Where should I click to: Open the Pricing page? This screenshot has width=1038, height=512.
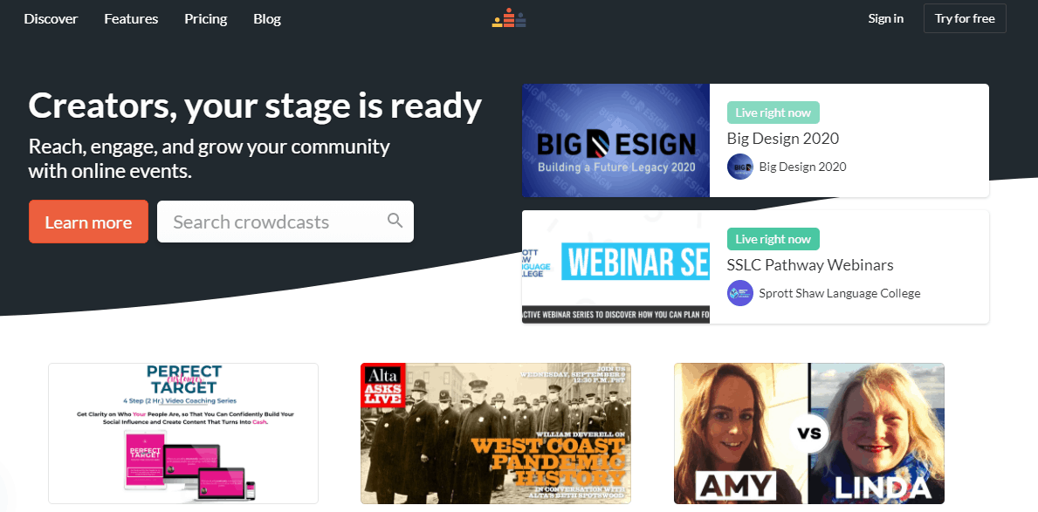tap(206, 19)
